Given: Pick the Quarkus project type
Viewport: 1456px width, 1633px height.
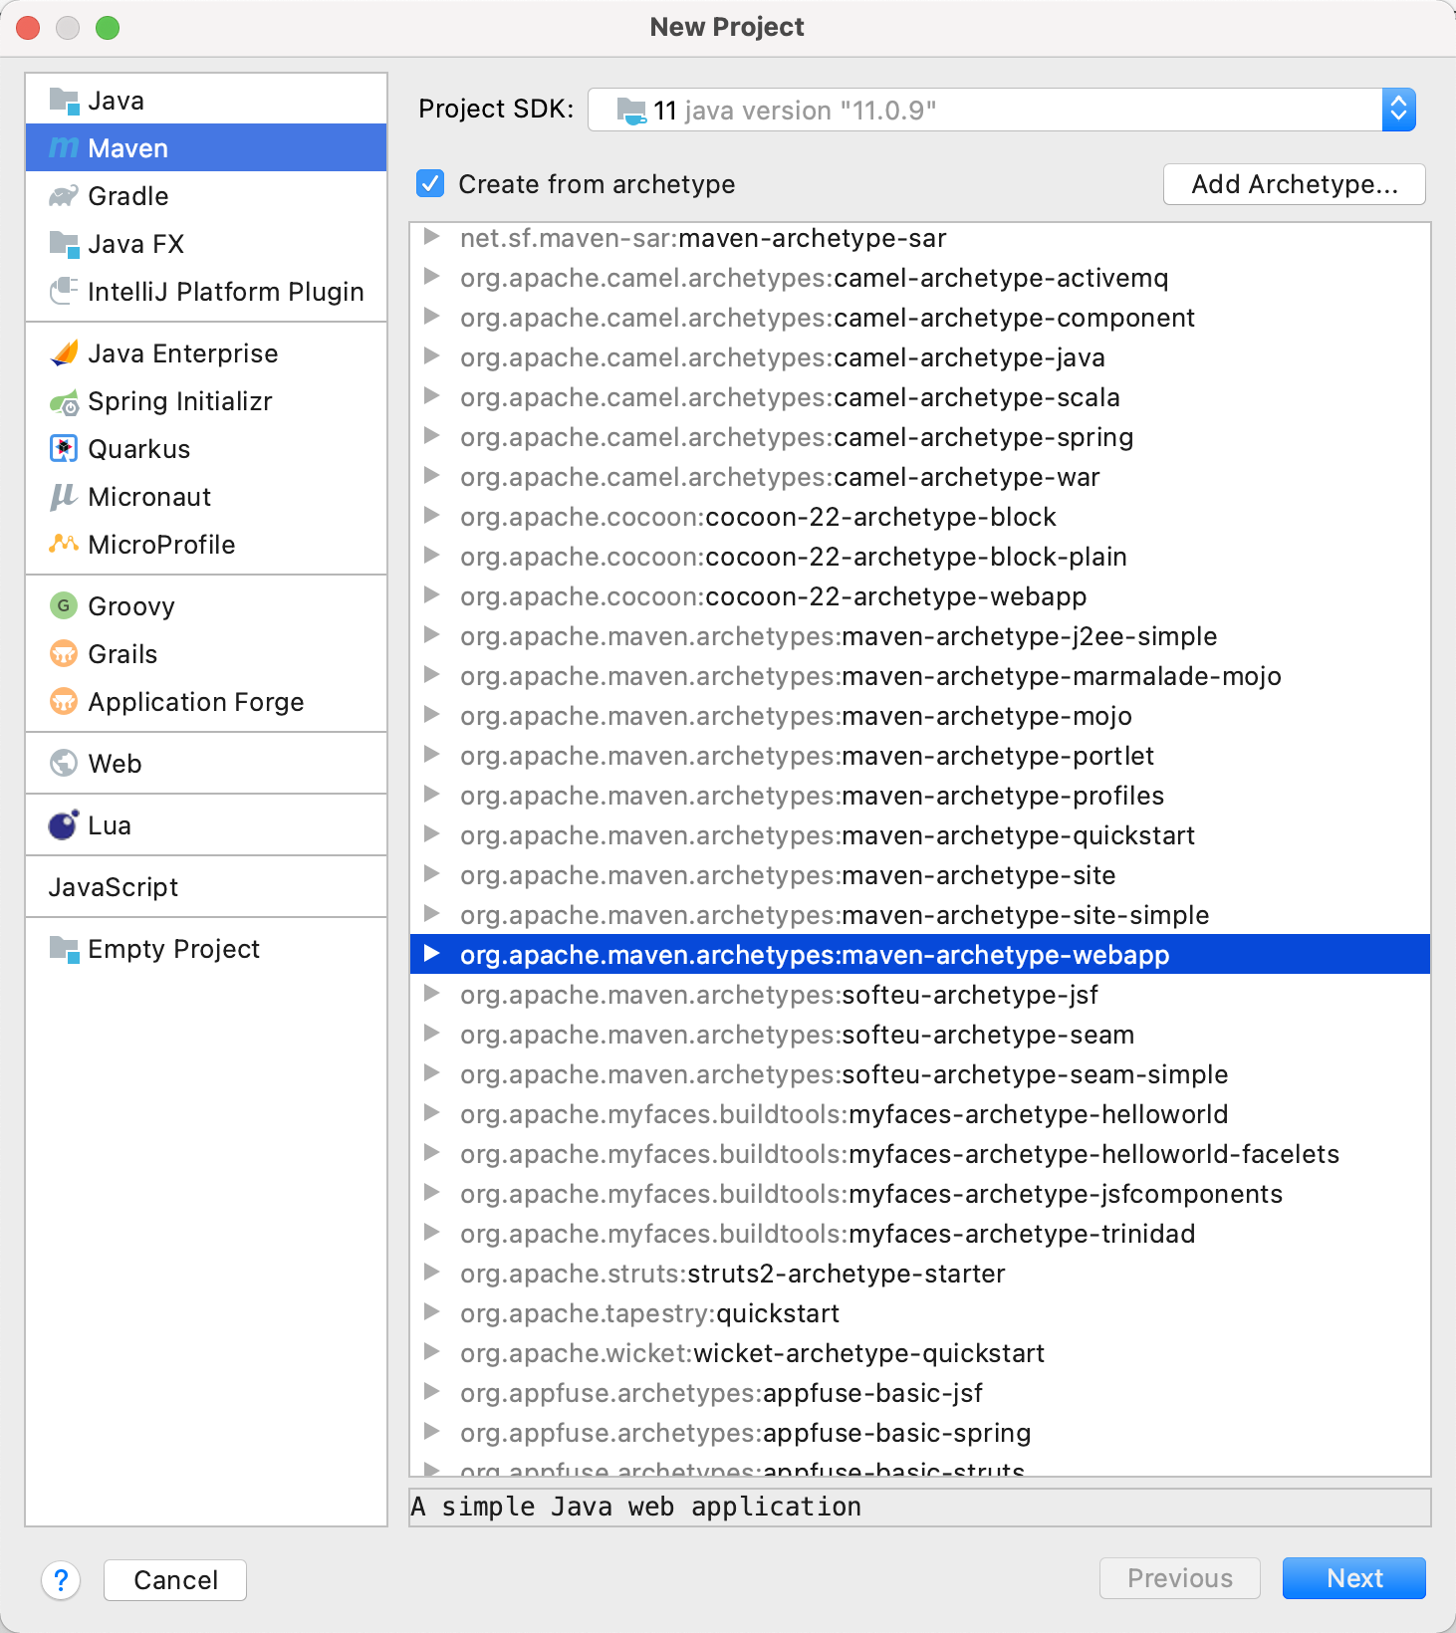Looking at the screenshot, I should [206, 449].
